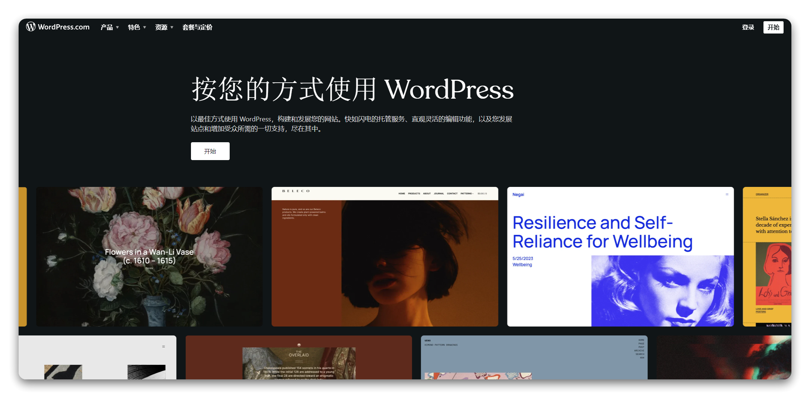This screenshot has height=398, width=810.
Task: Click hamburger icon in white minimalist preview
Action: pos(163,347)
